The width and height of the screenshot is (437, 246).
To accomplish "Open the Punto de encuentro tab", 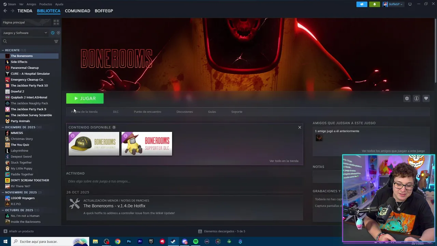I will point(147,112).
